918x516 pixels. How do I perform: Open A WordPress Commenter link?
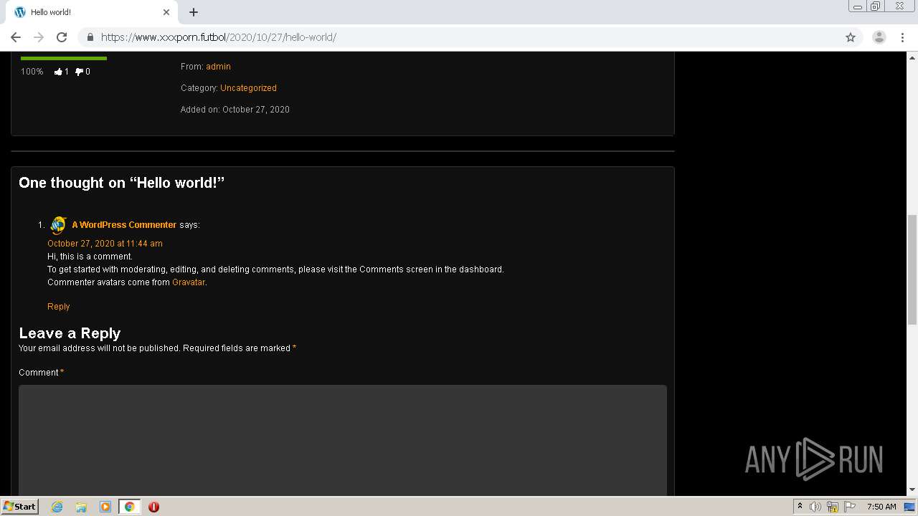coord(124,225)
